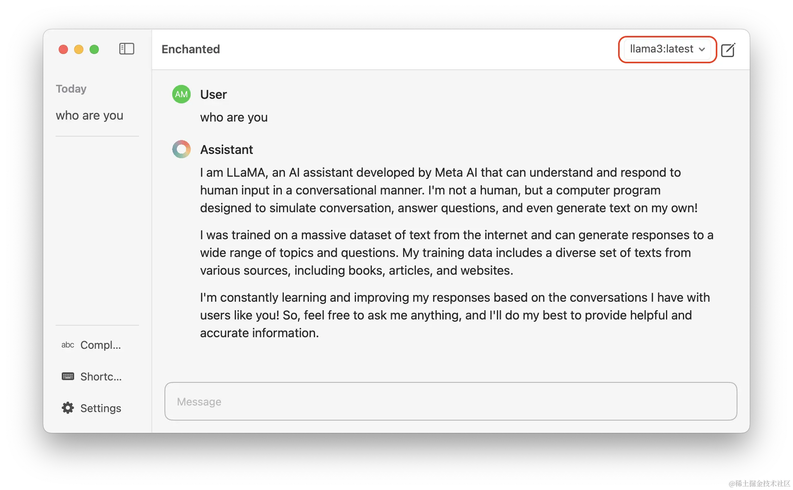Select the 'who are you' conversation

[x=90, y=115]
